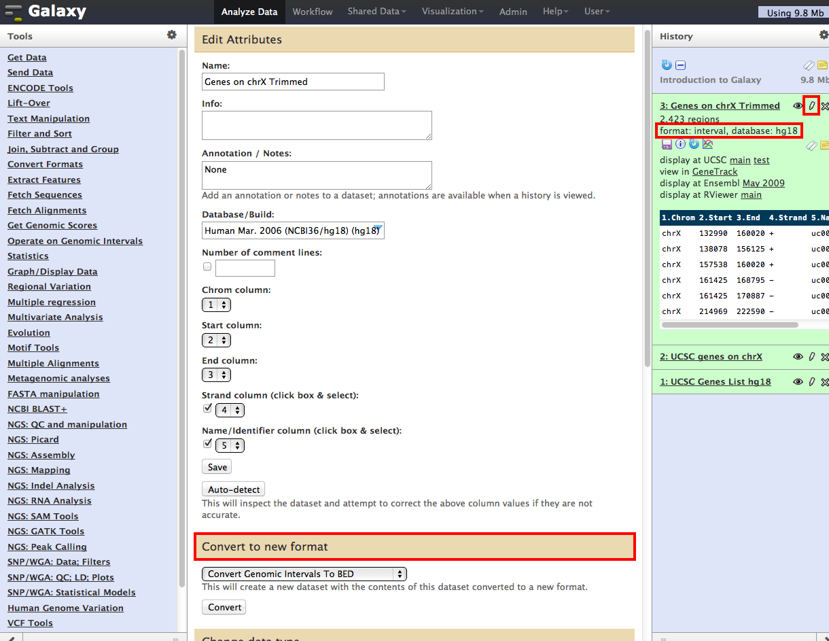The width and height of the screenshot is (829, 641).
Task: Expand dataset 2: UCSC genes on chrX
Action: 711,357
